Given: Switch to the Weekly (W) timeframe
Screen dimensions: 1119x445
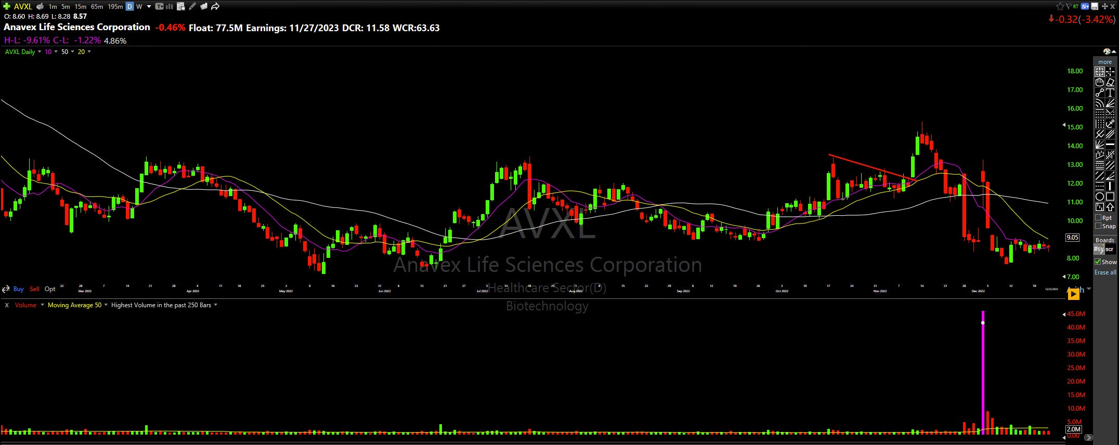Looking at the screenshot, I should 139,7.
